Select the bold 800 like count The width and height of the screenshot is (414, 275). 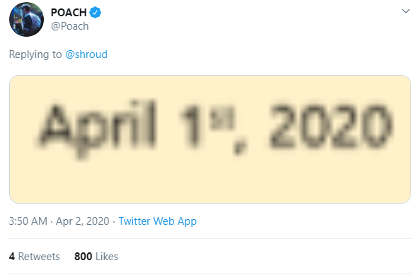(x=84, y=257)
